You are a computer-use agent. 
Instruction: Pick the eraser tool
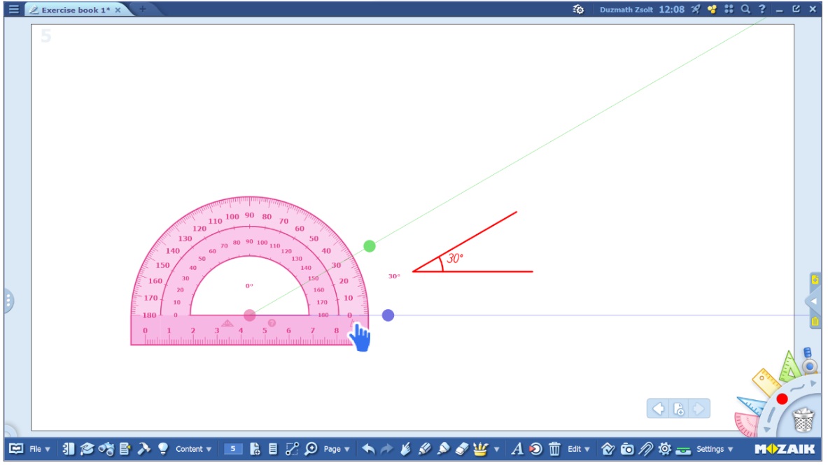[461, 449]
